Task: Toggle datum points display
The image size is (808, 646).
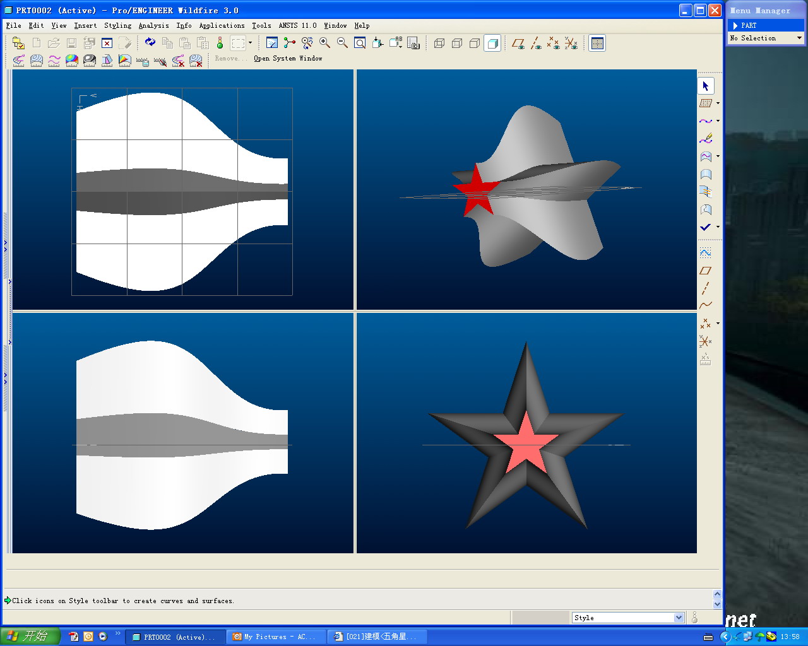Action: click(554, 43)
